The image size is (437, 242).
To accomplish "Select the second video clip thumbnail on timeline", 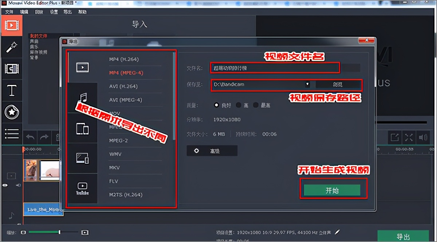I will click(50, 170).
